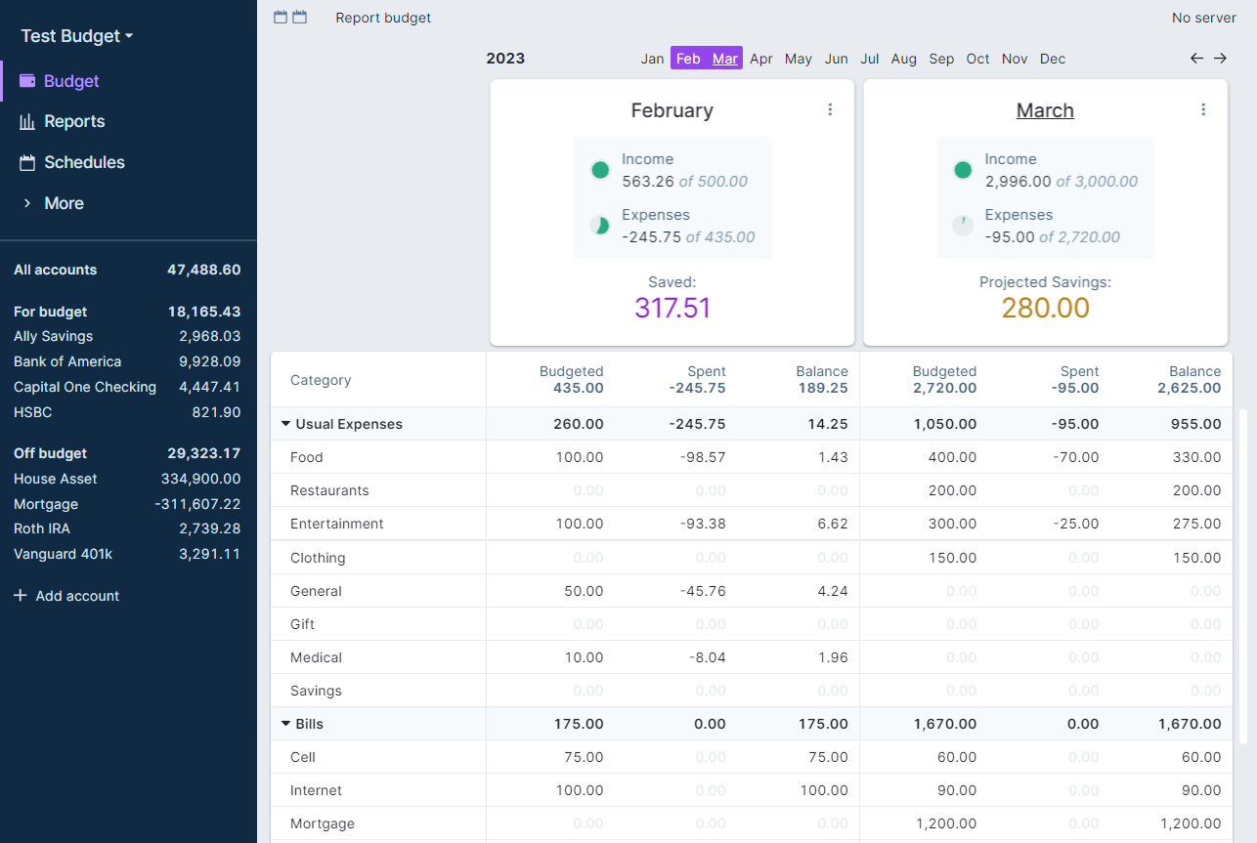Open the Test Budget dropdown menu
The height and width of the screenshot is (843, 1257).
click(77, 36)
